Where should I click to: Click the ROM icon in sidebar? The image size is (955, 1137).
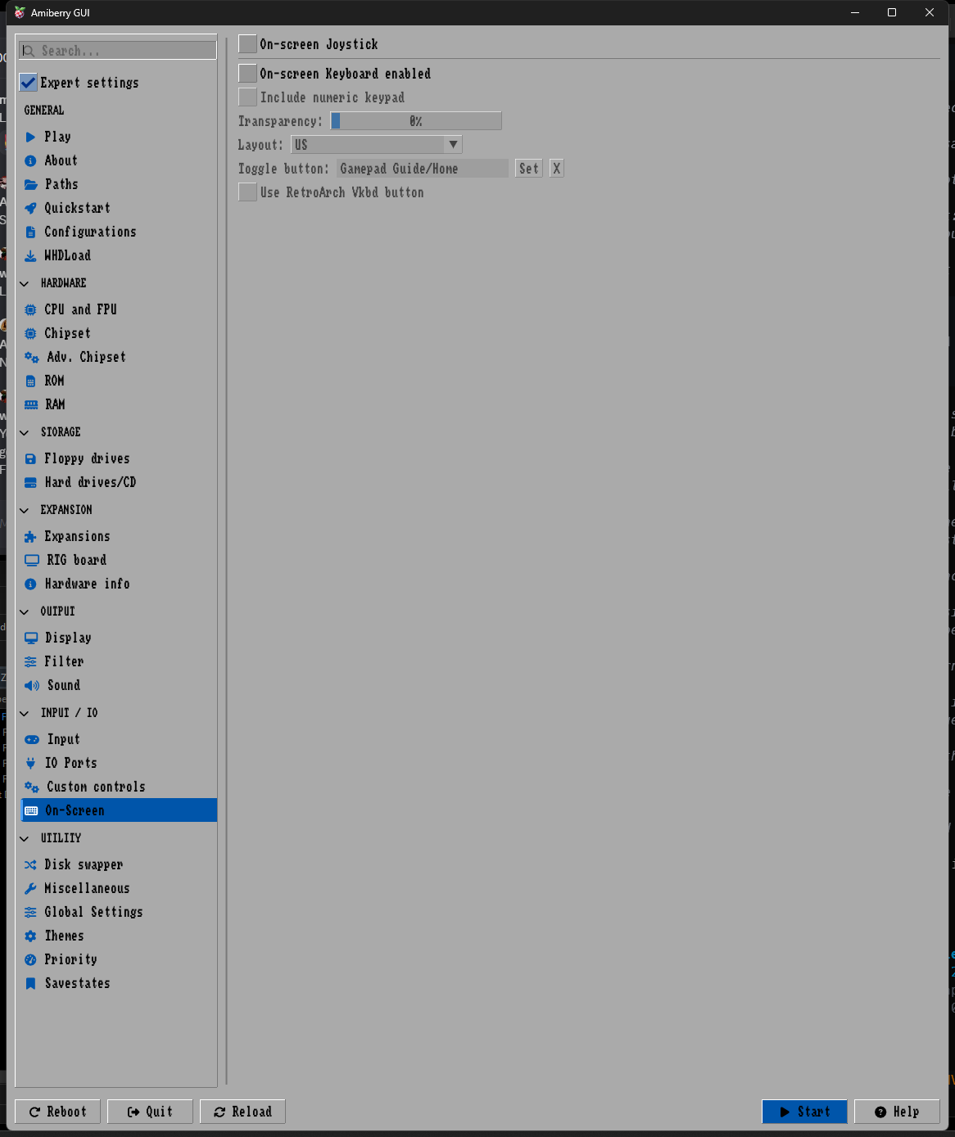tap(30, 381)
